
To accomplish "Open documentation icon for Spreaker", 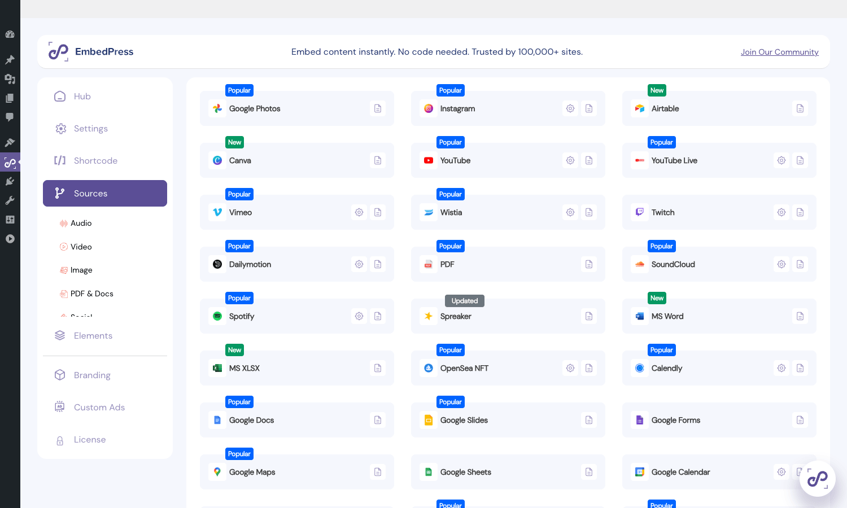I will click(x=589, y=316).
